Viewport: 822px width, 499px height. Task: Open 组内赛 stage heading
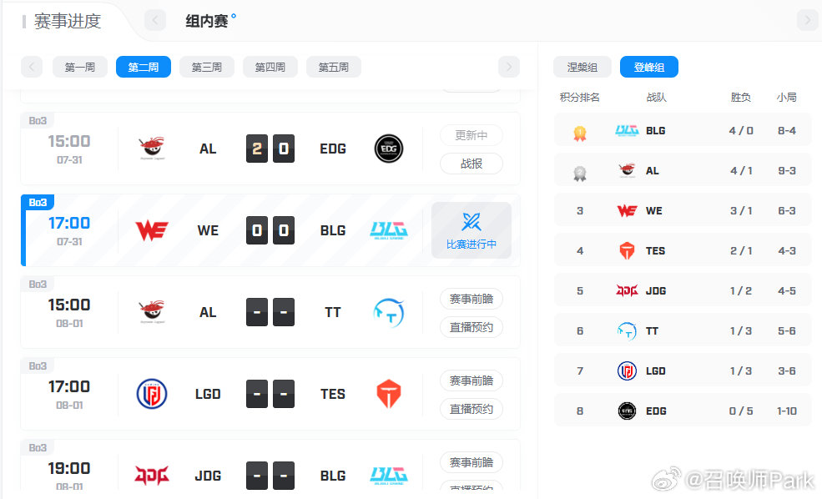(x=207, y=21)
